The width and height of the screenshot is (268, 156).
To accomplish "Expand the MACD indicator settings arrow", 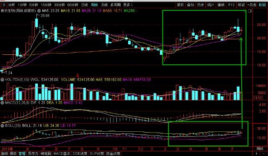I will pos(2,103).
